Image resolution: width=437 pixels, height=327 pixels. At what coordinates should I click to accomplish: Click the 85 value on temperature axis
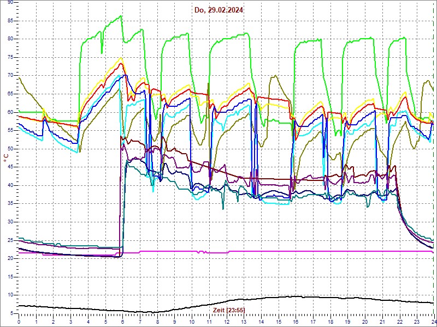click(10, 21)
